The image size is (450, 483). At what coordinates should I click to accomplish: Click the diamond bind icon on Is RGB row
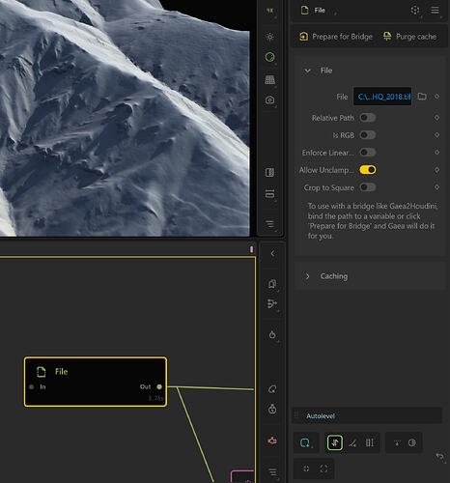(436, 135)
